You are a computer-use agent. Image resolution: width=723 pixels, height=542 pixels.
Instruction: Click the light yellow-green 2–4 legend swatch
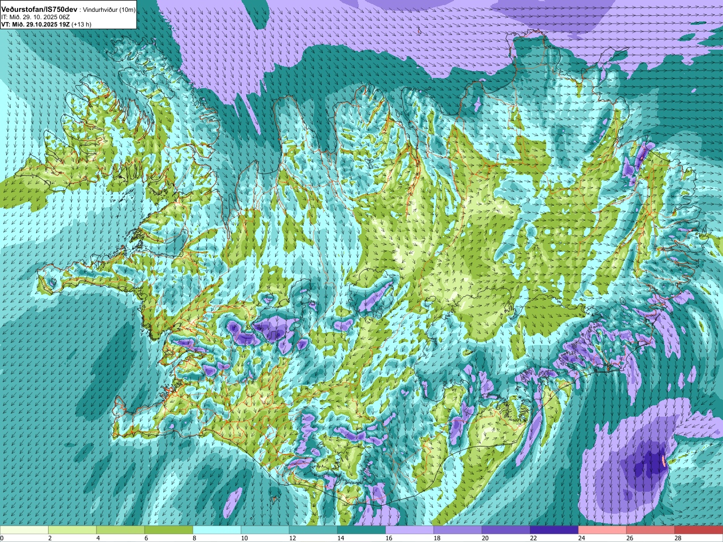(72, 530)
